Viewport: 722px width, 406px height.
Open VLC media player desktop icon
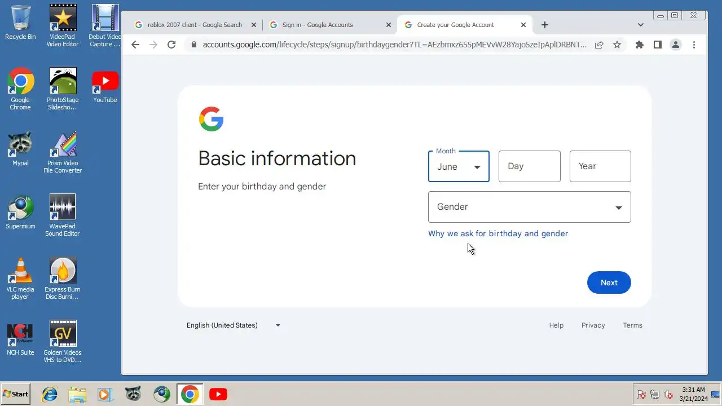(x=20, y=279)
